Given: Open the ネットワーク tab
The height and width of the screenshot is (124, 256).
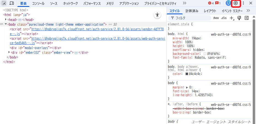Looking at the screenshot, I should click(x=70, y=4).
